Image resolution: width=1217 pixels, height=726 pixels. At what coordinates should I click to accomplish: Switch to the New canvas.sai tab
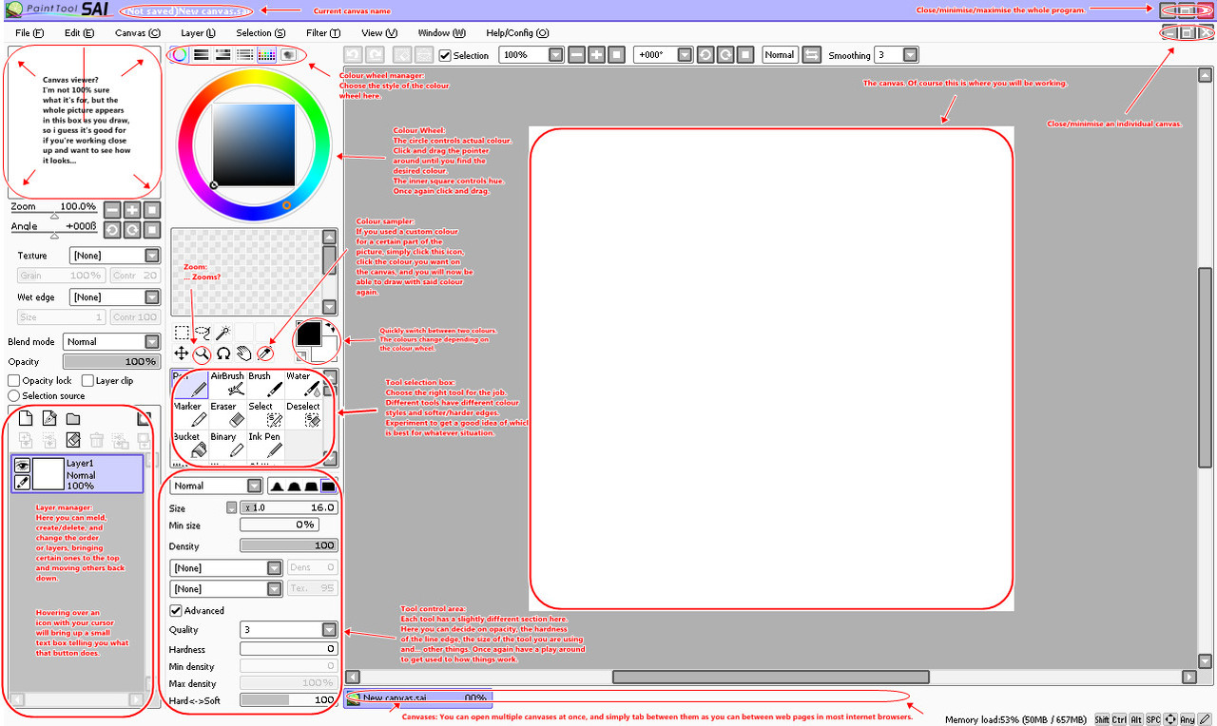[418, 697]
